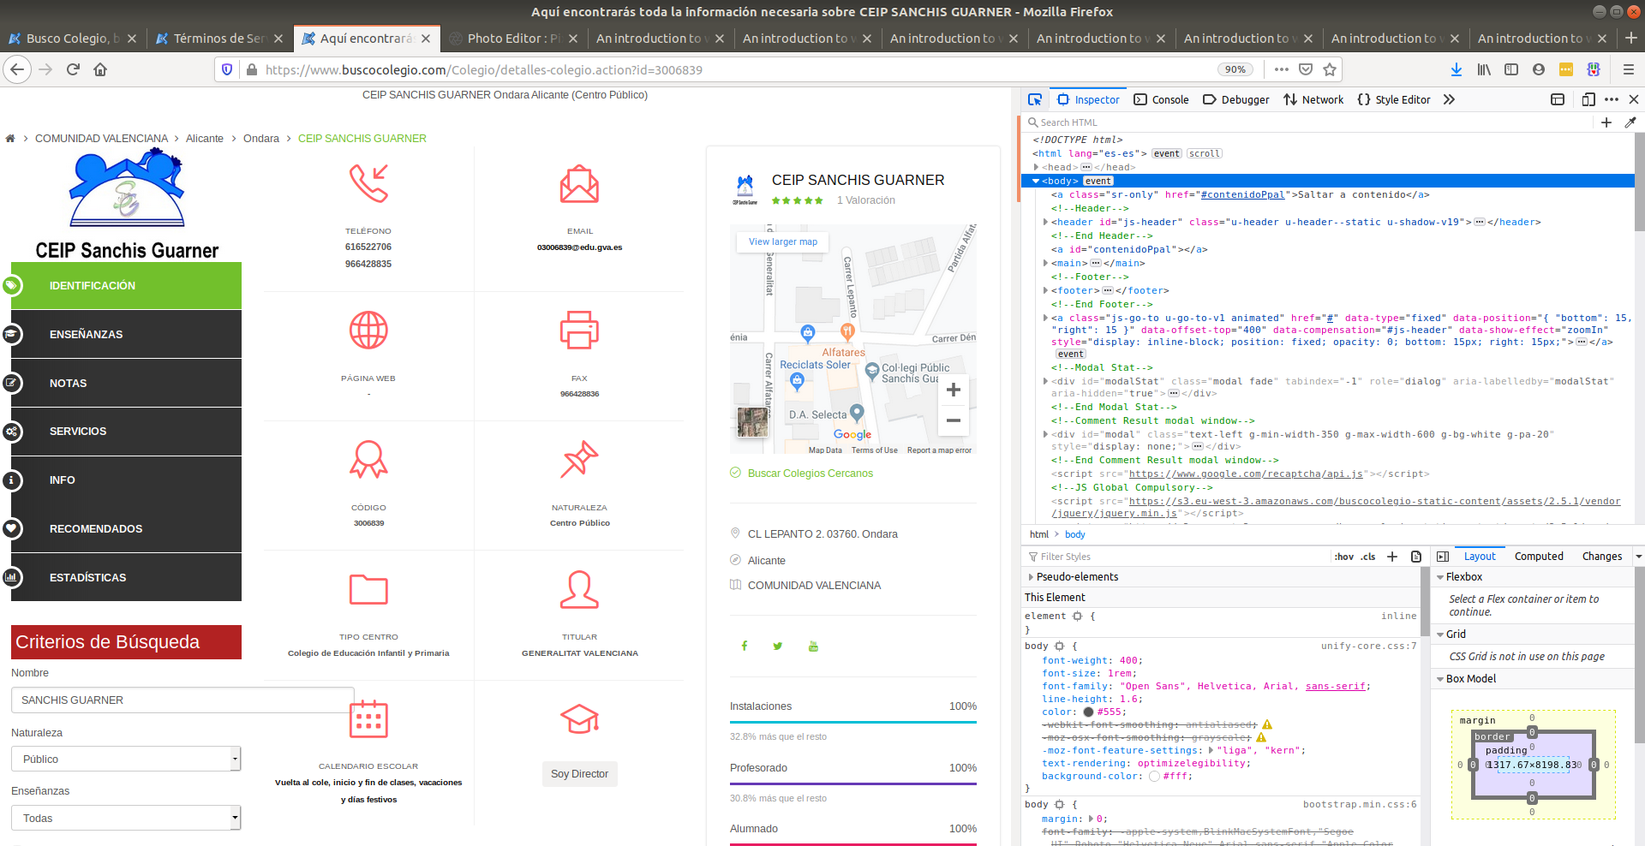
Task: Bookmark this page with the star icon
Action: click(x=1329, y=69)
